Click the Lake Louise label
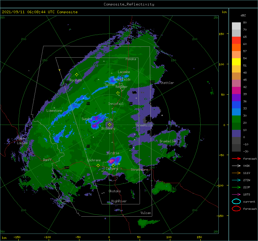Screen dimensions: 258x241 [22, 141]
